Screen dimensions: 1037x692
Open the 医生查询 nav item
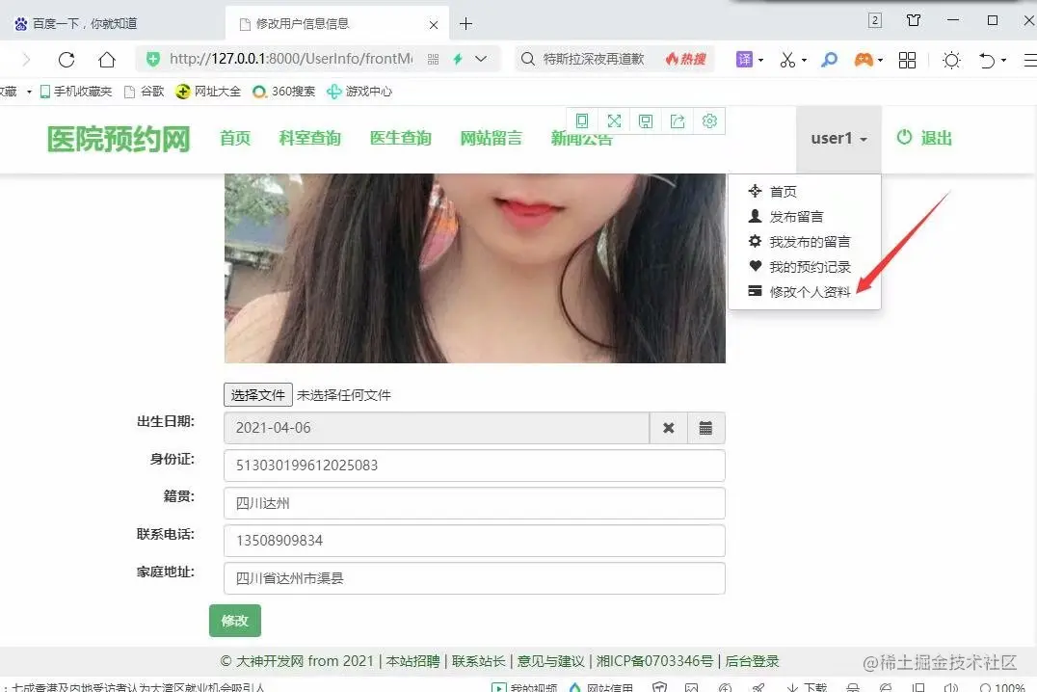click(401, 138)
